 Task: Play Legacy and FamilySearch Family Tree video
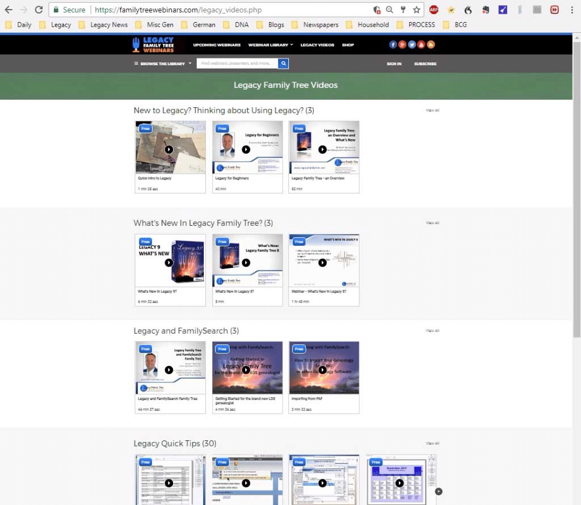[x=169, y=370]
